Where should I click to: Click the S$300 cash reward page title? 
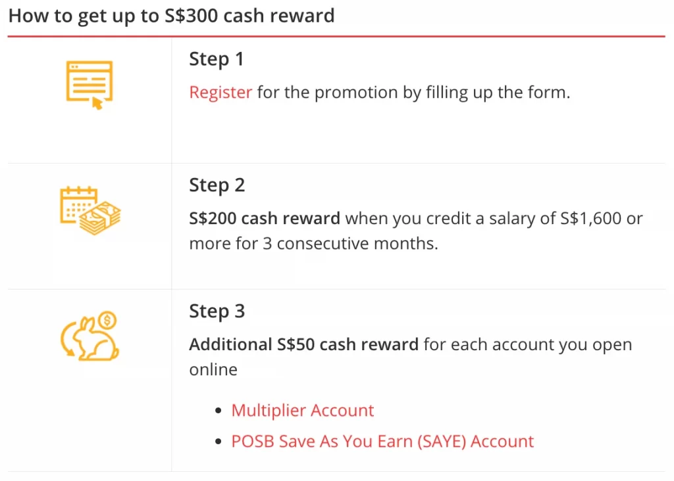tap(172, 16)
